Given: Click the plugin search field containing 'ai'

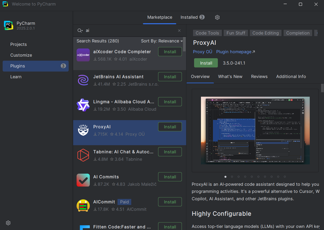Looking at the screenshot, I should point(130,31).
